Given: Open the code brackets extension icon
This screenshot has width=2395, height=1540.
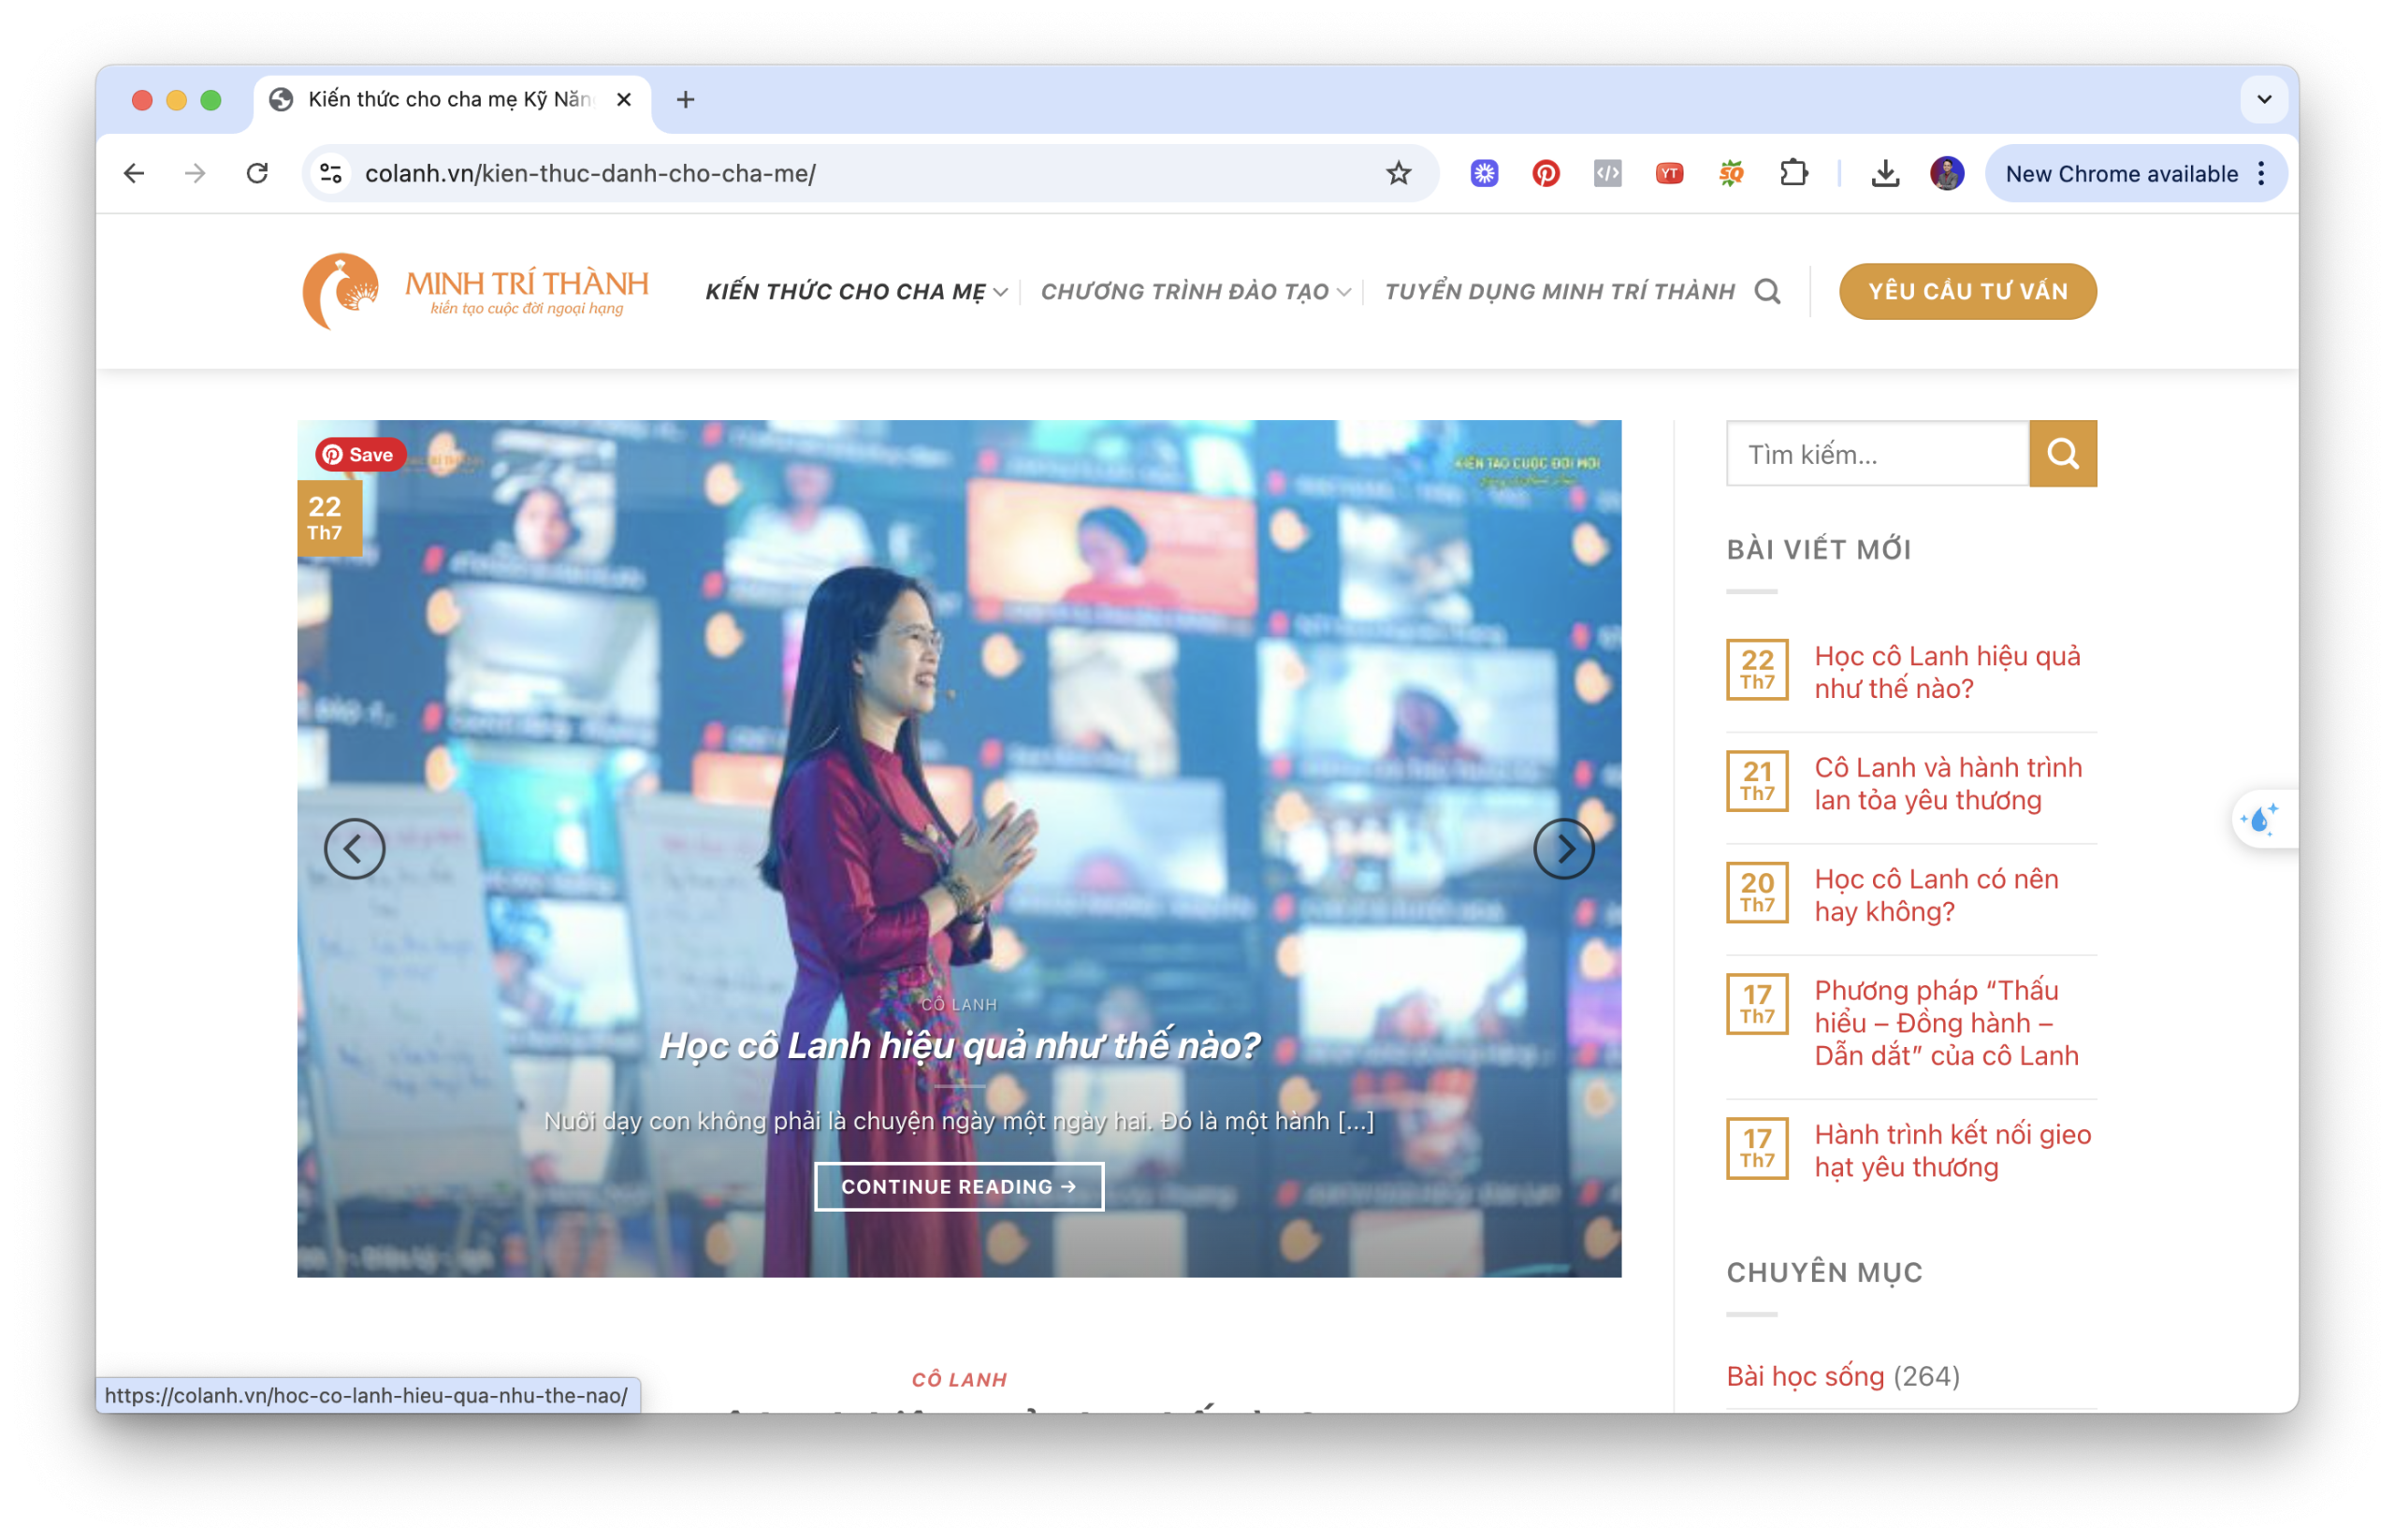Looking at the screenshot, I should (1607, 173).
